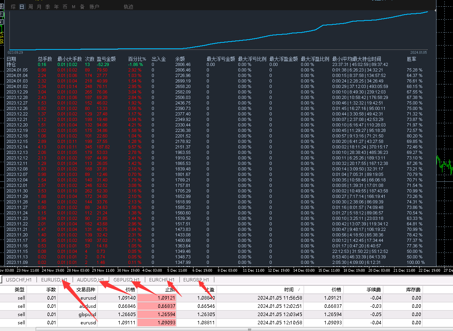The width and height of the screenshot is (453, 331).
Task: Select the 2024.01.05 row in statistics table
Action: click(16, 70)
